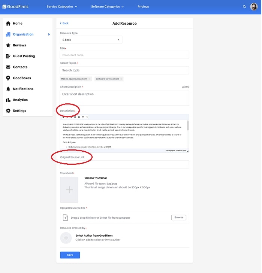Remove the Mobile App Development topic tag

point(89,79)
